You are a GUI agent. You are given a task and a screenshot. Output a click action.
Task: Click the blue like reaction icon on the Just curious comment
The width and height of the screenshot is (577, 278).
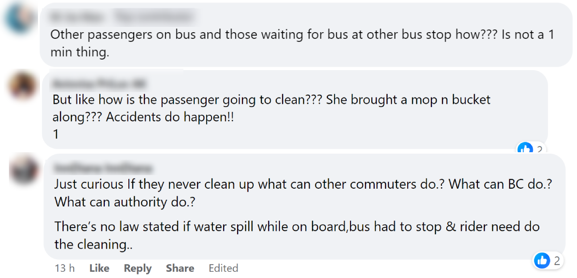click(x=542, y=261)
